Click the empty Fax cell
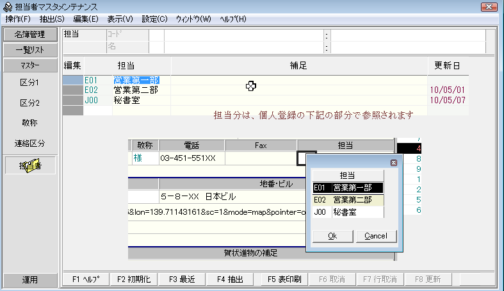 point(261,158)
